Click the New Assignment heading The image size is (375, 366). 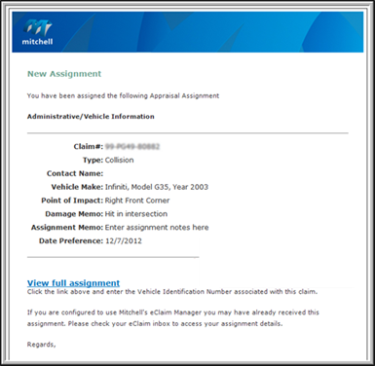64,74
